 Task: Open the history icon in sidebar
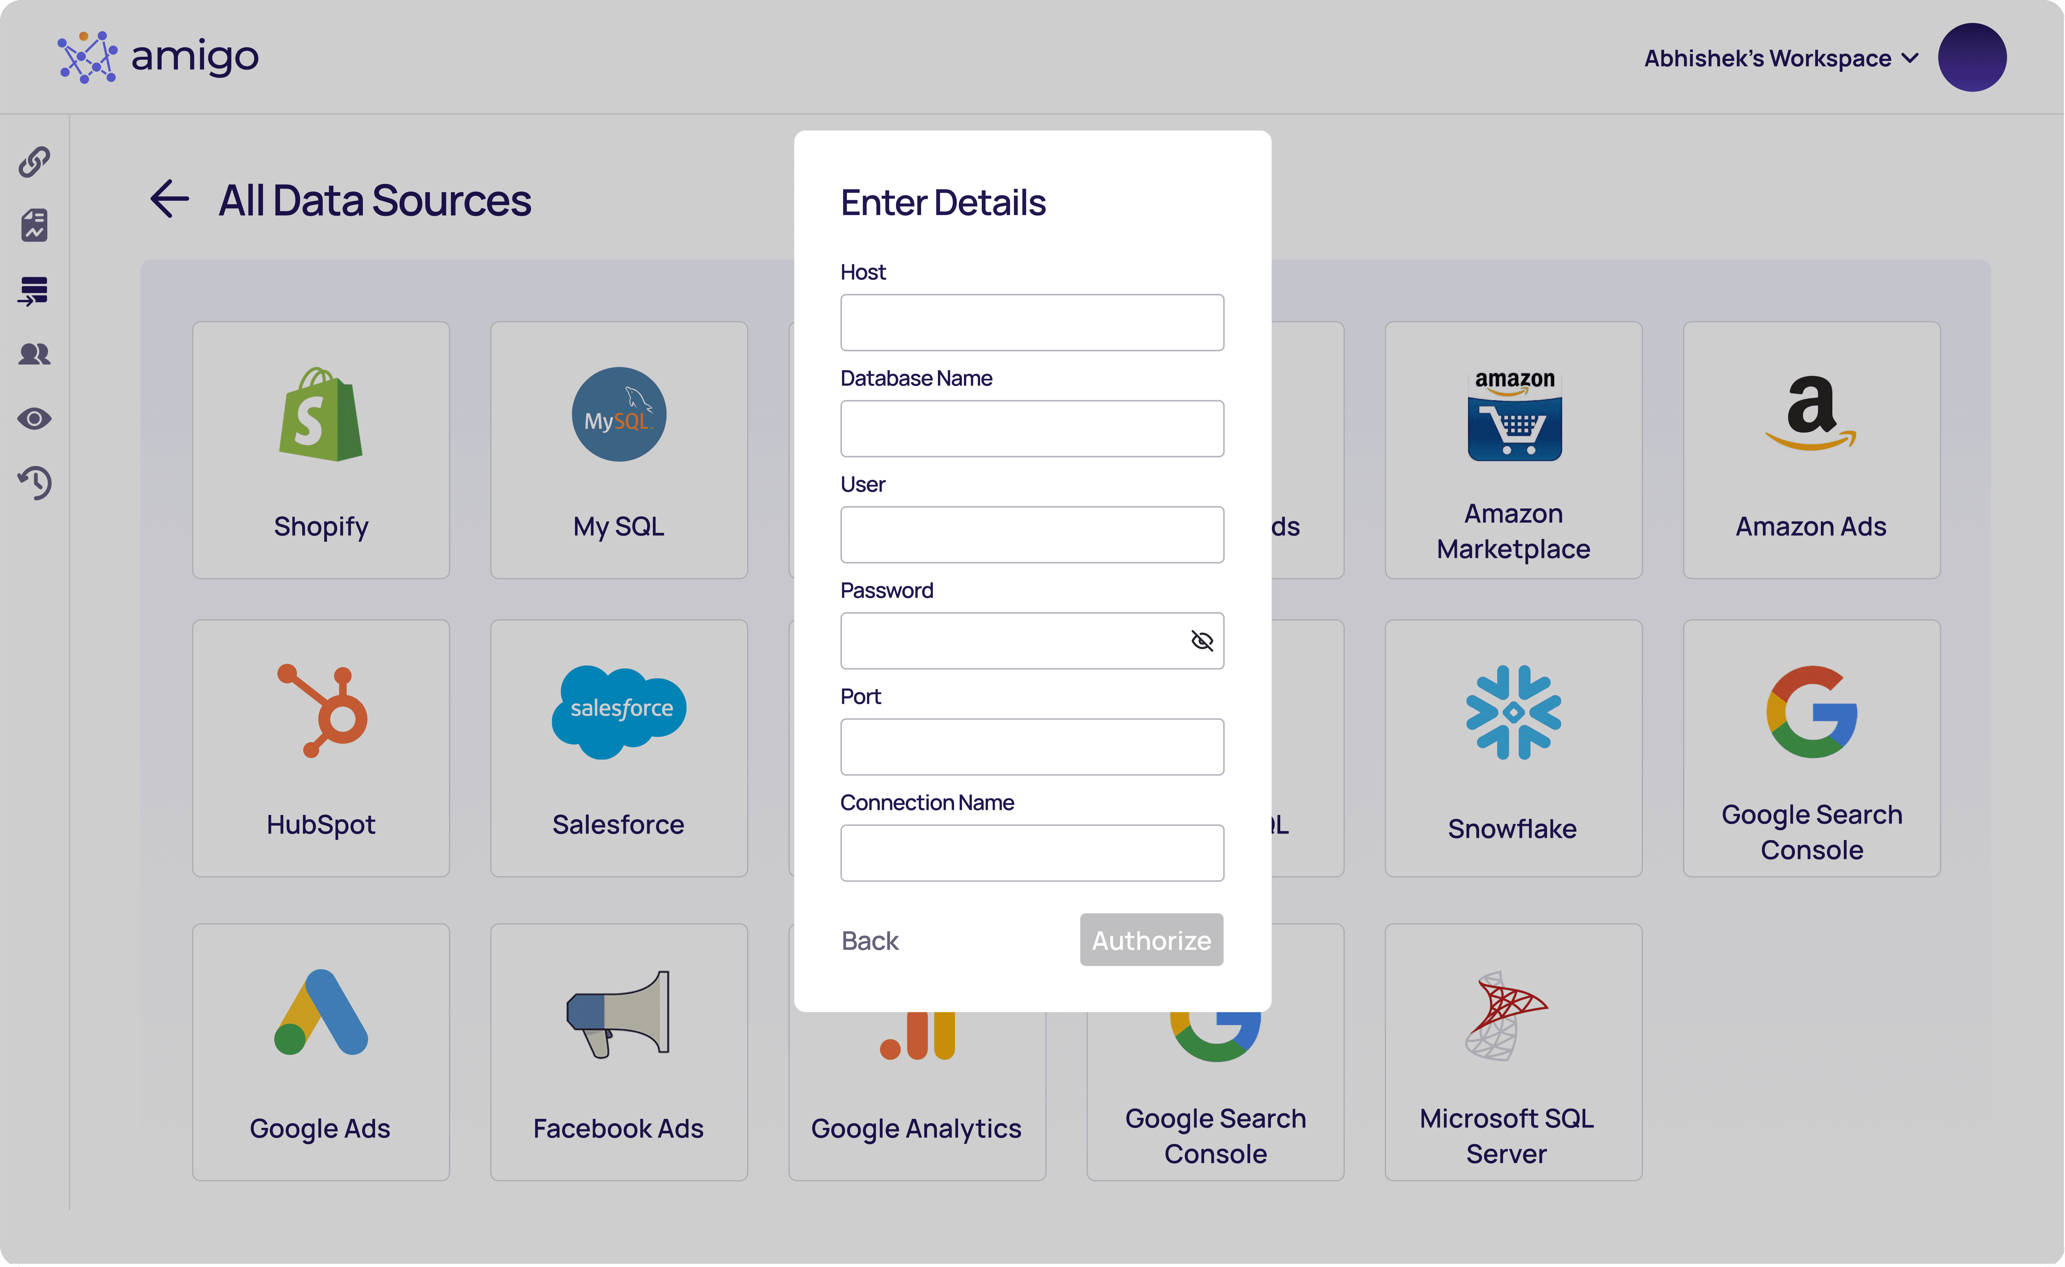point(34,484)
